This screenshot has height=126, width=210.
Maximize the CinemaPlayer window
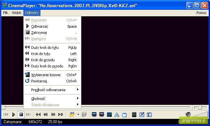click(x=197, y=6)
